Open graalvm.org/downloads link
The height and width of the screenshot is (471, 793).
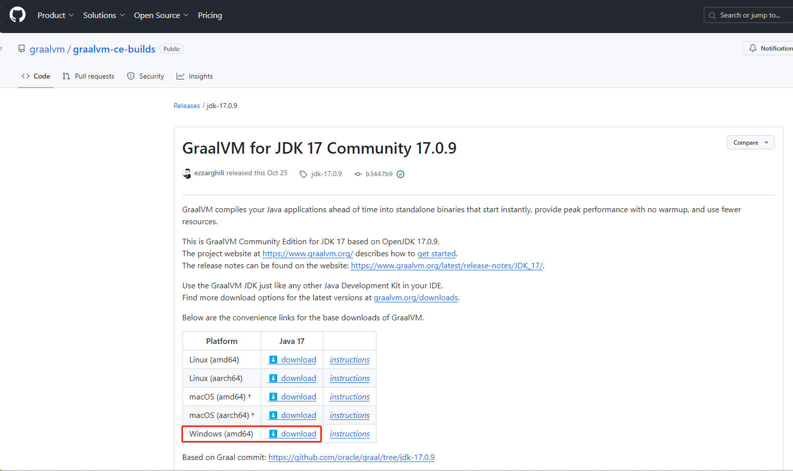pos(416,298)
